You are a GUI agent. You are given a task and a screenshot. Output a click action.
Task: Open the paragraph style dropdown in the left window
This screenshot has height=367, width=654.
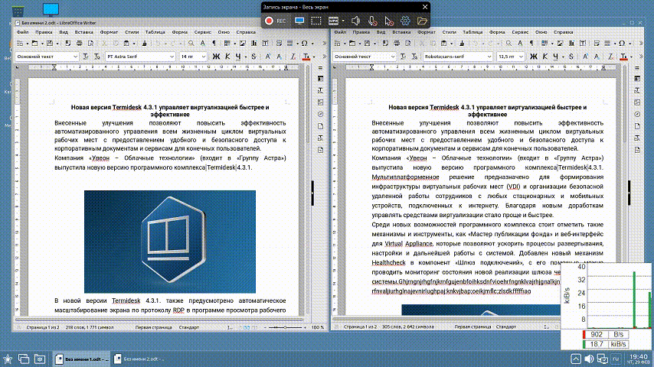click(x=74, y=57)
